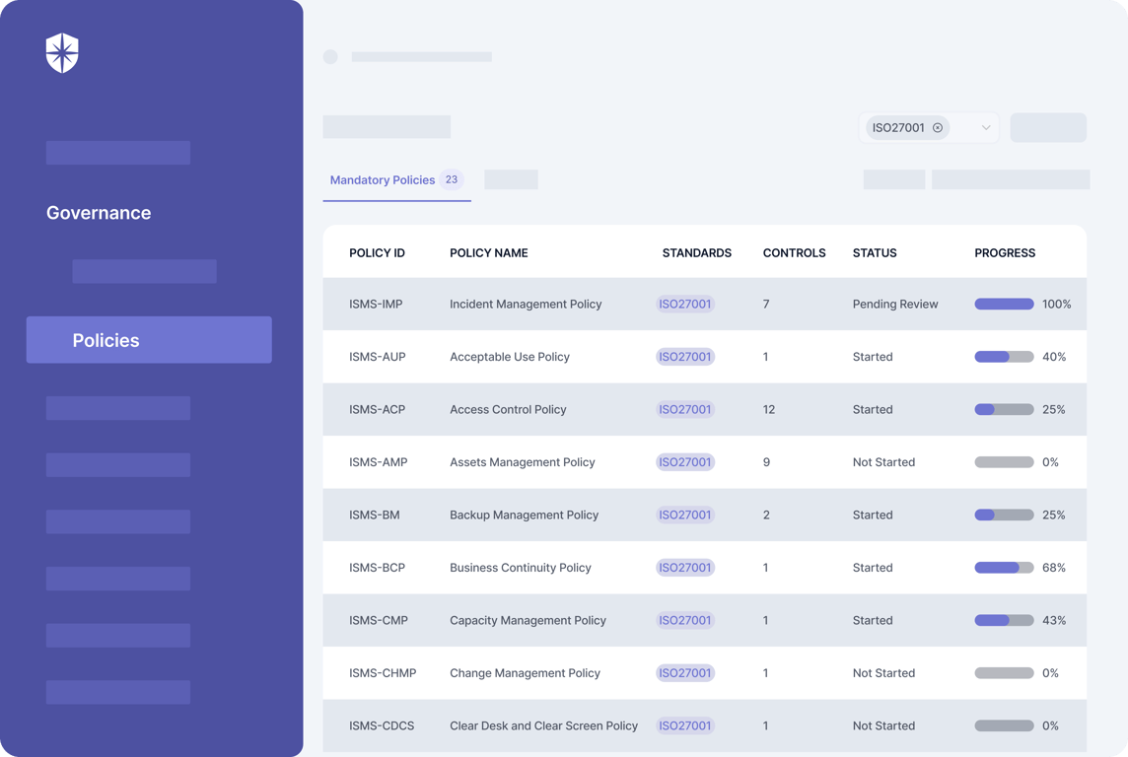Click the Status column header

point(874,253)
